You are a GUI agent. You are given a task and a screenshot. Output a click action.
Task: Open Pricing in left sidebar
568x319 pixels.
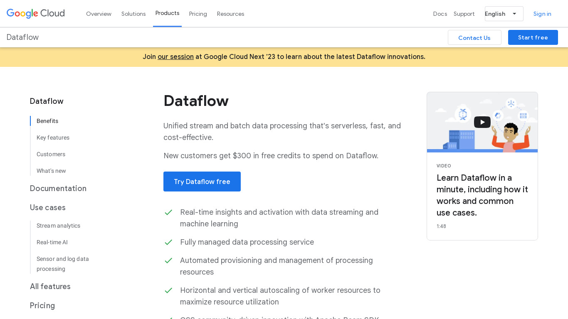42,305
